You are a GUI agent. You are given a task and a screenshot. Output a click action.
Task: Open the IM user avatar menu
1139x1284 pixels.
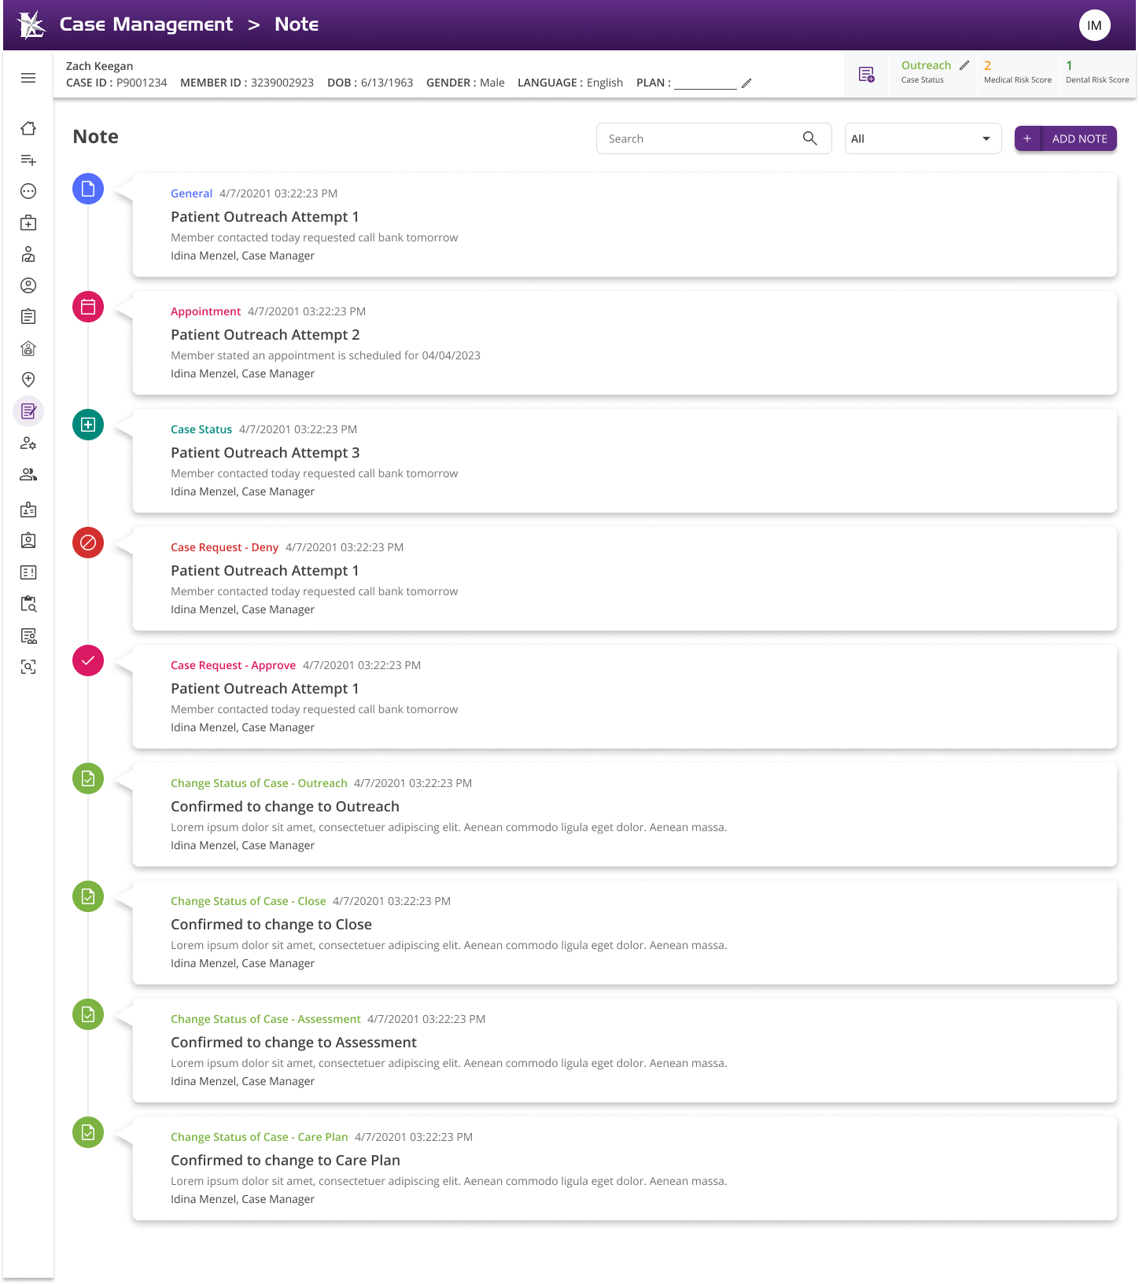point(1094,25)
